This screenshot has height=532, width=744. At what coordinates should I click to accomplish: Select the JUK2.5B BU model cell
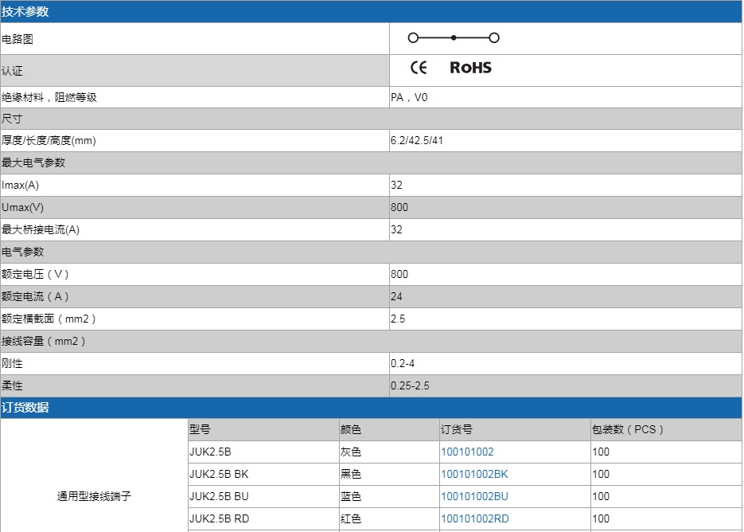click(x=219, y=497)
